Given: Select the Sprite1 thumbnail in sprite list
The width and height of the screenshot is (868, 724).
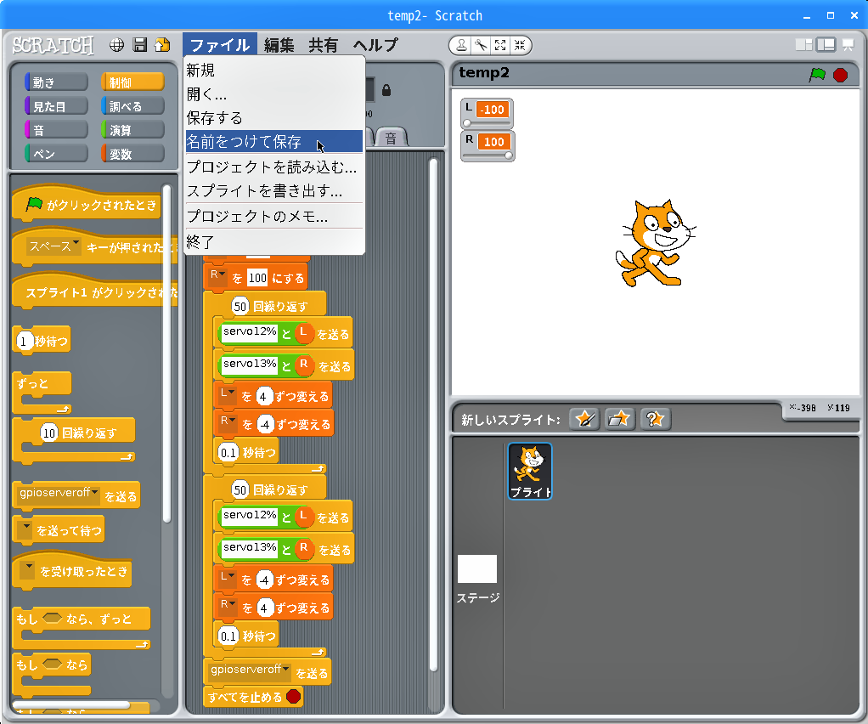Looking at the screenshot, I should click(530, 471).
